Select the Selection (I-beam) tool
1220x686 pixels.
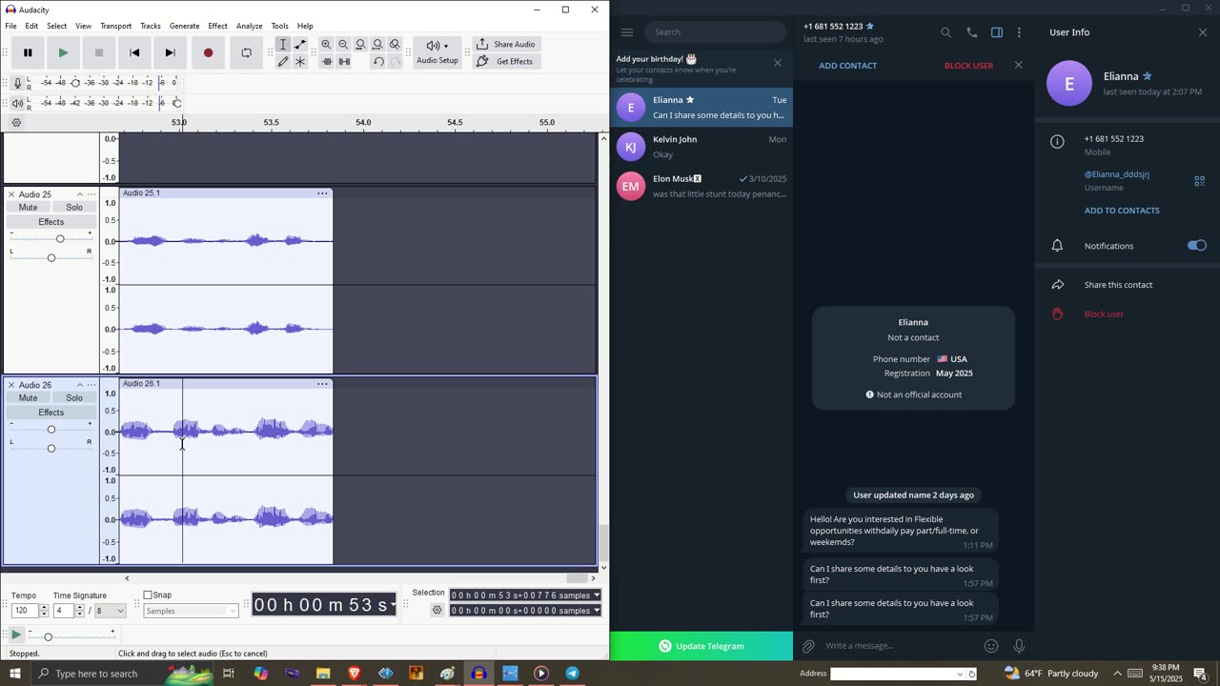point(283,45)
